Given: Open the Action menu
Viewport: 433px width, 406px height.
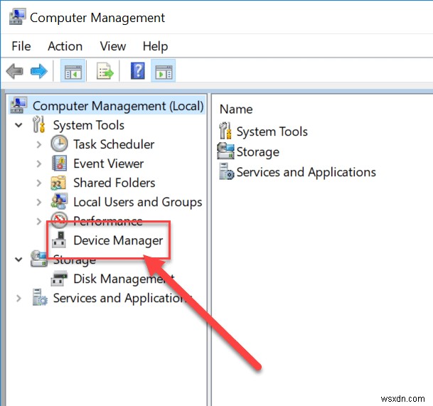Looking at the screenshot, I should click(x=65, y=46).
